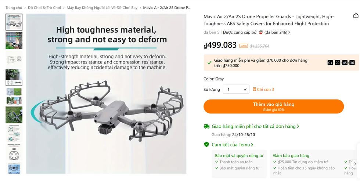Open "Máy Bay Không Người Lái" breadcrumb category

pyautogui.click(x=102, y=8)
